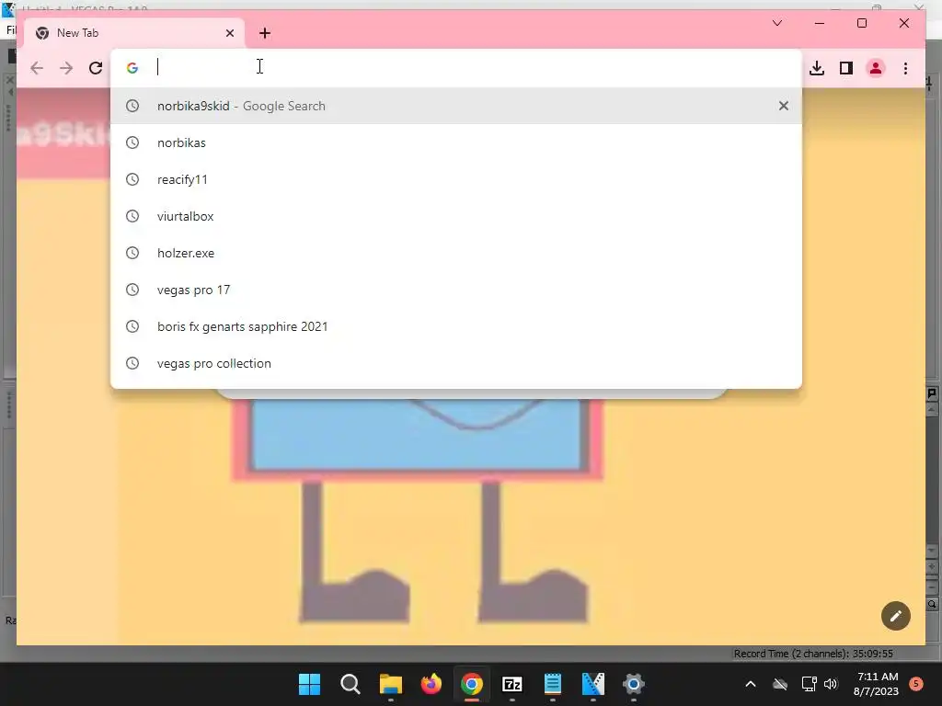Show hidden system tray icons

tap(751, 684)
